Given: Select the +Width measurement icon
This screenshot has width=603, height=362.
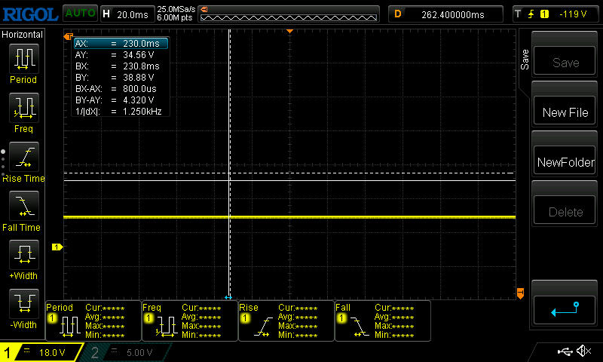Looking at the screenshot, I should click(x=23, y=255).
